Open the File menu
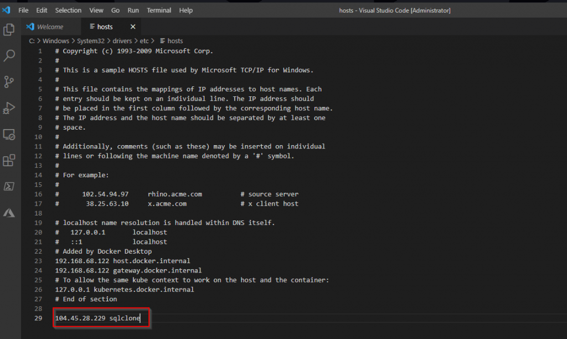The height and width of the screenshot is (339, 567). coord(23,10)
